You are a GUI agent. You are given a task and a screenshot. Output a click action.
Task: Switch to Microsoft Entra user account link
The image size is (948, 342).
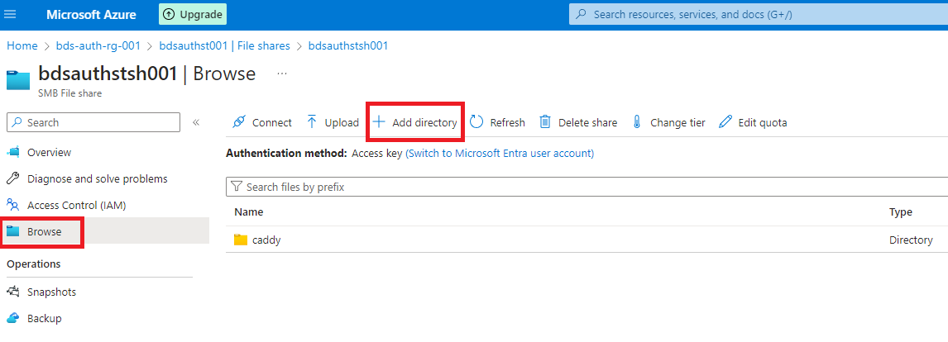pyautogui.click(x=500, y=154)
